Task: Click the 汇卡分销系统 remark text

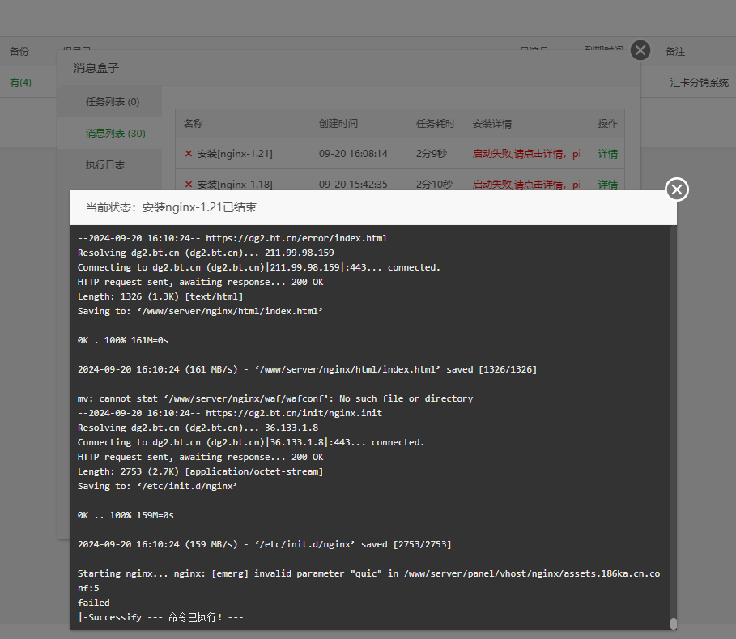Action: [699, 82]
